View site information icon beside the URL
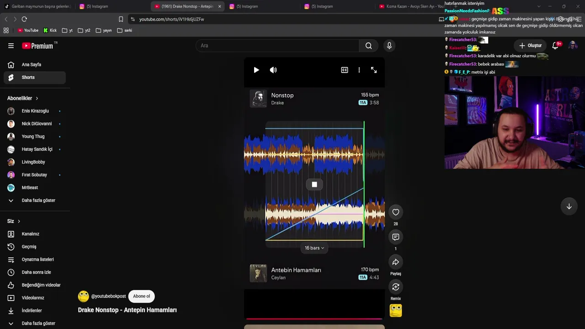The width and height of the screenshot is (585, 329). click(133, 19)
